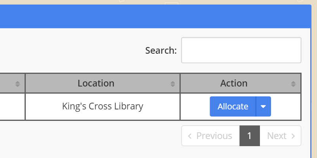The width and height of the screenshot is (317, 158).
Task: Click empty space in the Action cell right of Allocate
Action: (x=285, y=106)
